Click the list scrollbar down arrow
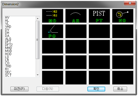The width and height of the screenshot is (138, 96). coord(38,75)
